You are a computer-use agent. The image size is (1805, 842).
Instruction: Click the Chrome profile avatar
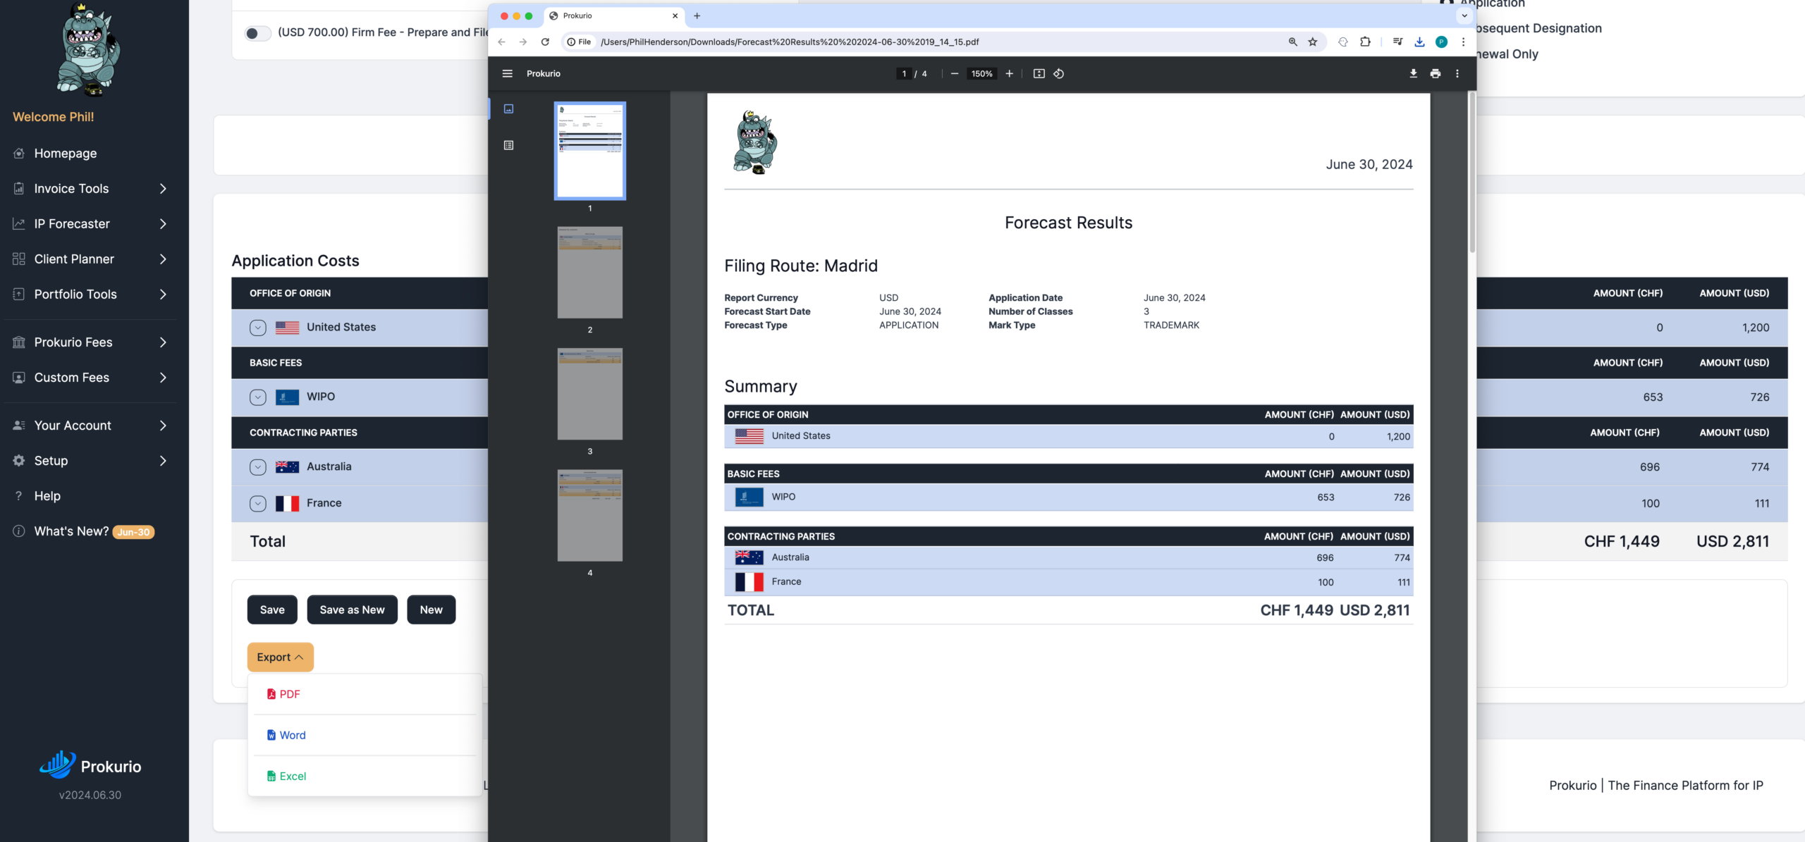tap(1441, 42)
